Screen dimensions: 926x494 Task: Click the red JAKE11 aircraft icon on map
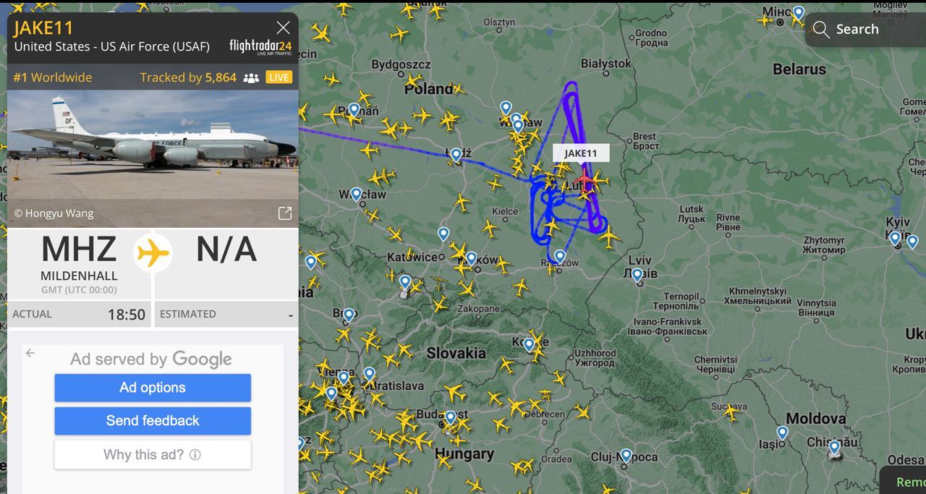[x=584, y=177]
